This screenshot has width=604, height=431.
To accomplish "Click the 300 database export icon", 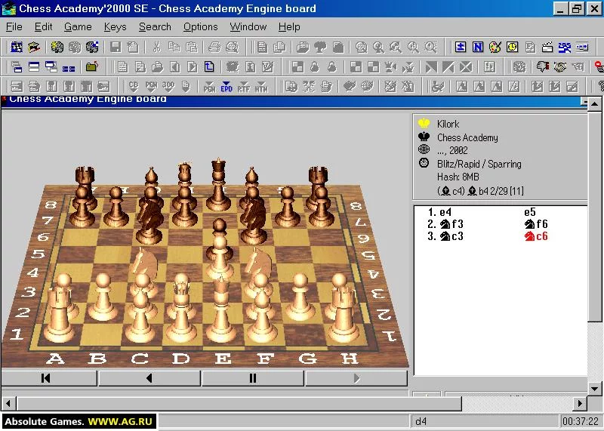I will click(x=168, y=86).
